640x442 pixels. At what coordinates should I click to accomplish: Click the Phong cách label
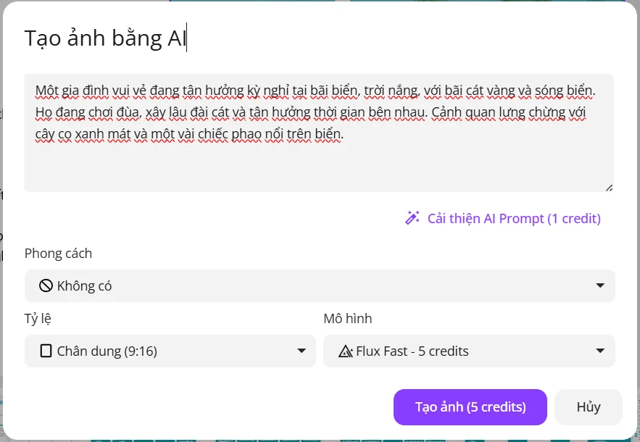[x=59, y=254]
